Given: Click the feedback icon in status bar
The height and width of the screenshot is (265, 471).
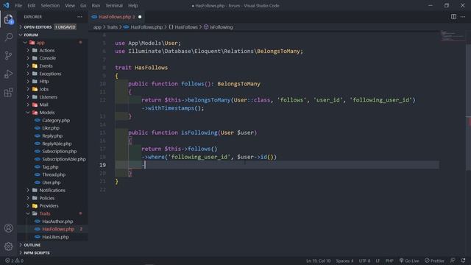Looking at the screenshot, I should (453, 261).
